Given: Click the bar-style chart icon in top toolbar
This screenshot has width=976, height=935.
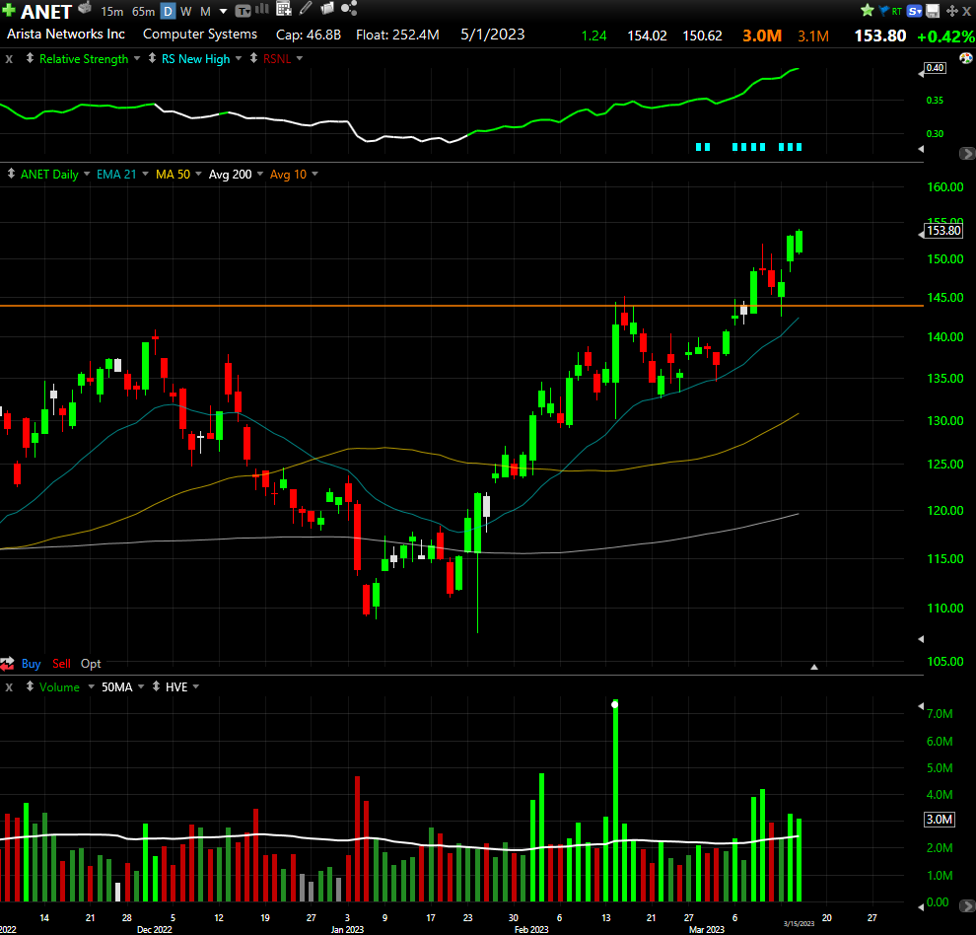Looking at the screenshot, I should pos(262,9).
